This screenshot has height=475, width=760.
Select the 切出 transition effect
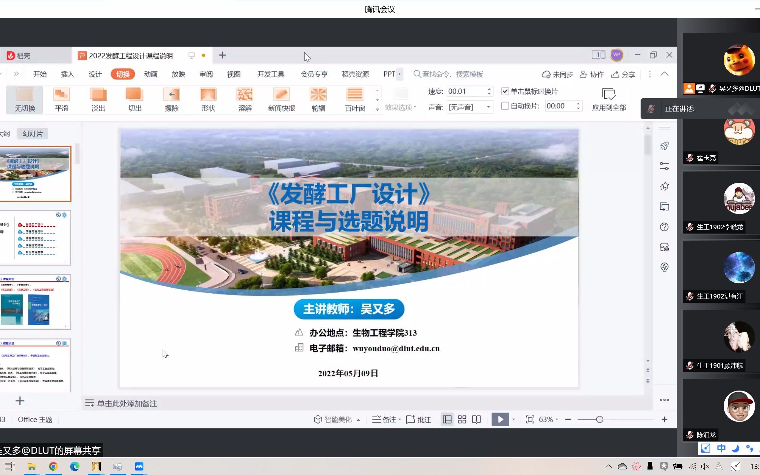pos(135,100)
